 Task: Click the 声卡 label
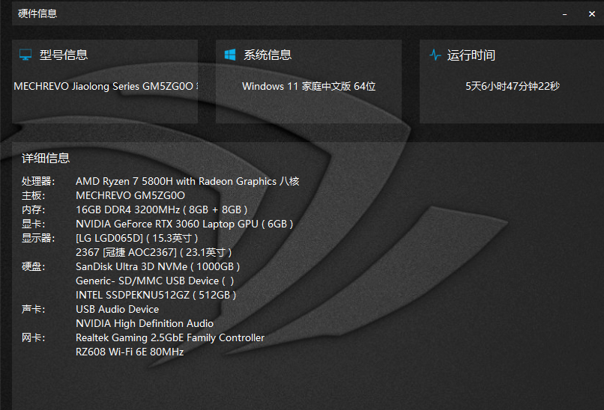tap(33, 309)
